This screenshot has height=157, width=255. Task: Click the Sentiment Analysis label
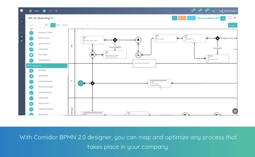point(46,81)
